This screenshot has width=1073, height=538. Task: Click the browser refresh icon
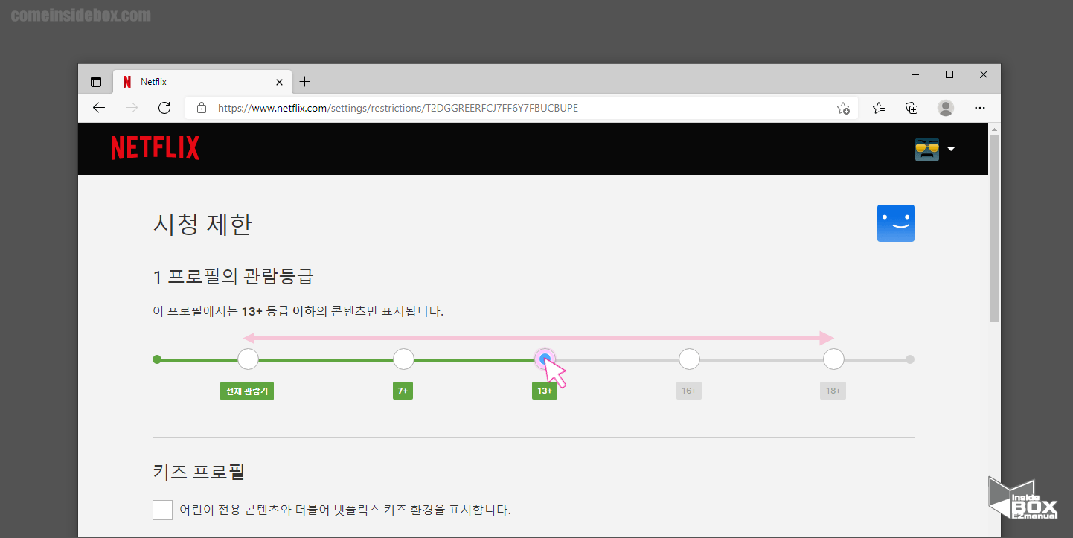tap(164, 108)
